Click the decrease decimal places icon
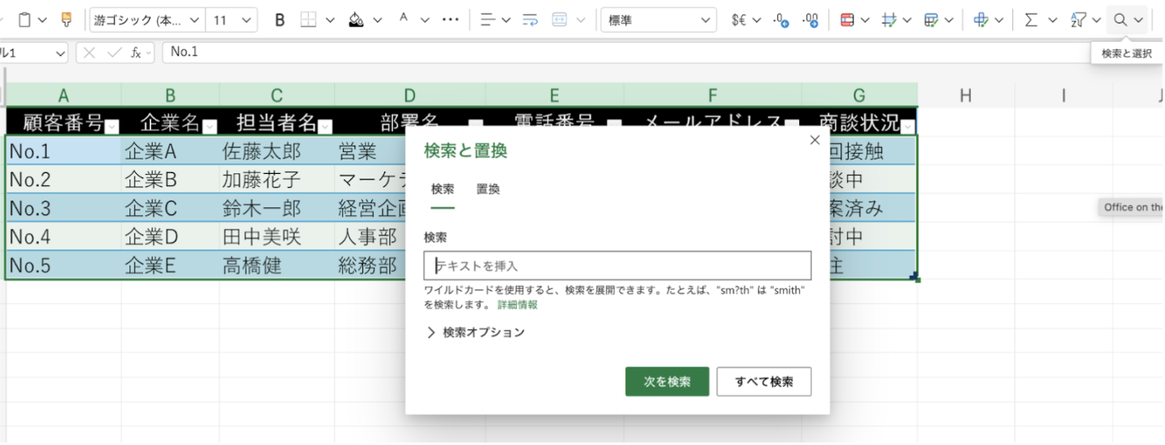The image size is (1165, 445). pyautogui.click(x=781, y=20)
